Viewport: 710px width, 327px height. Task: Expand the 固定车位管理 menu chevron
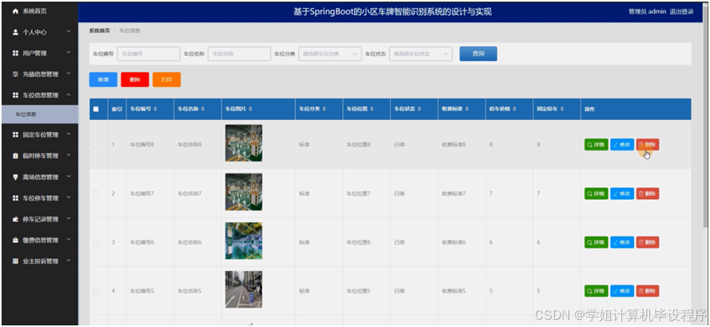69,134
